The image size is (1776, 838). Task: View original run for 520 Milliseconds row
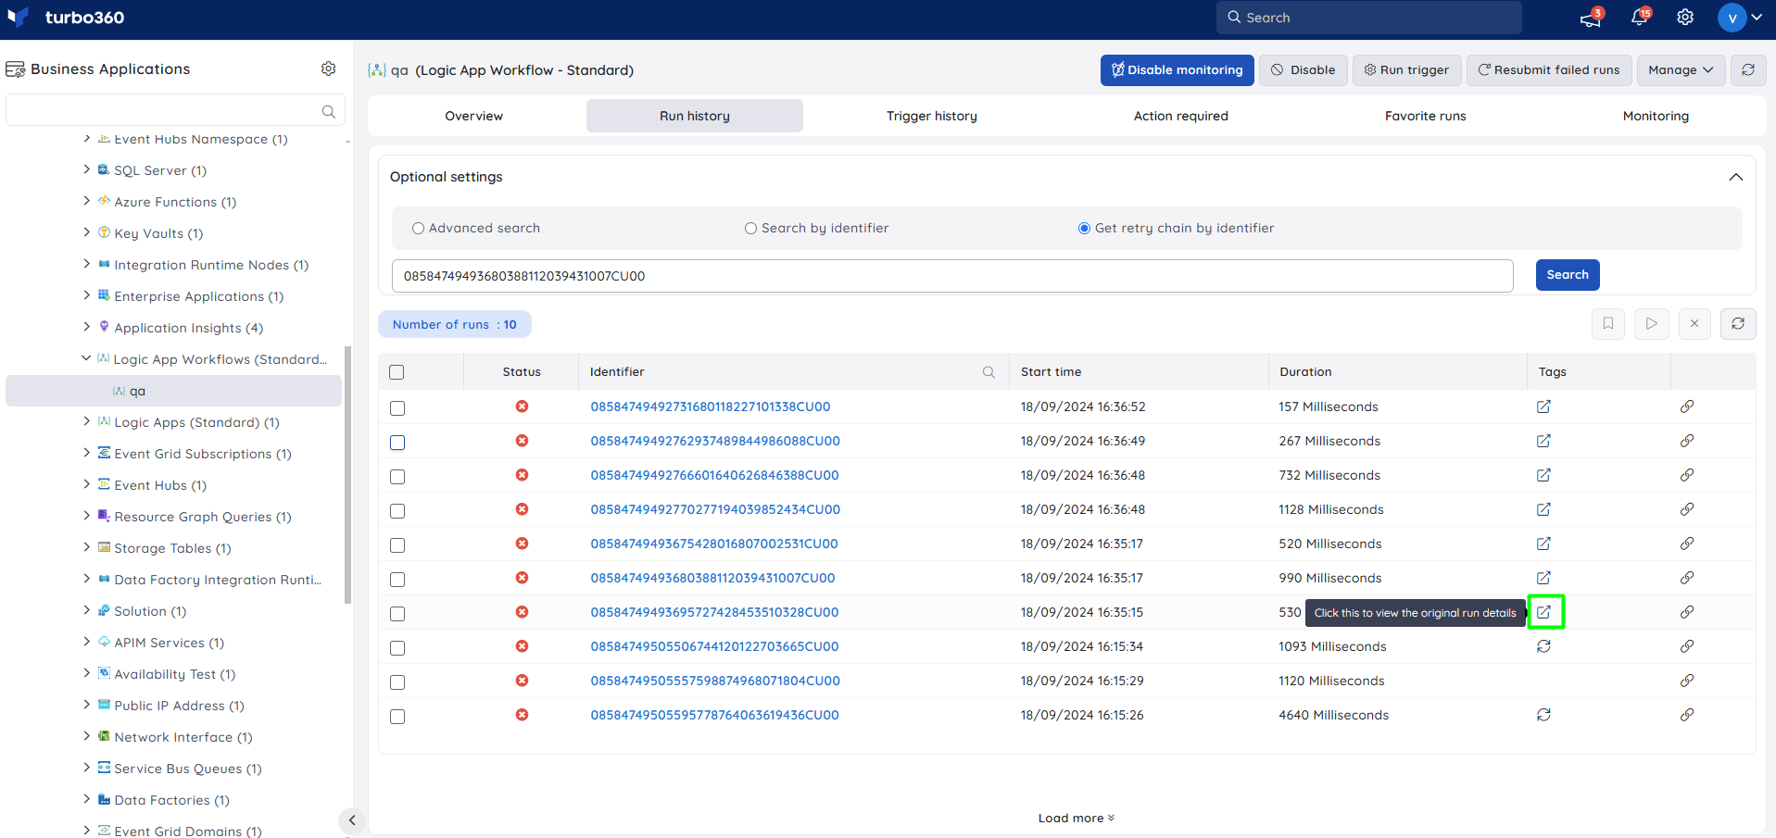point(1543,544)
